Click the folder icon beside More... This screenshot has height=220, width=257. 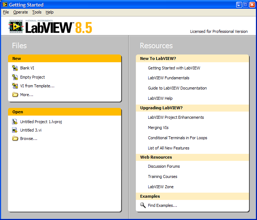tap(15, 95)
